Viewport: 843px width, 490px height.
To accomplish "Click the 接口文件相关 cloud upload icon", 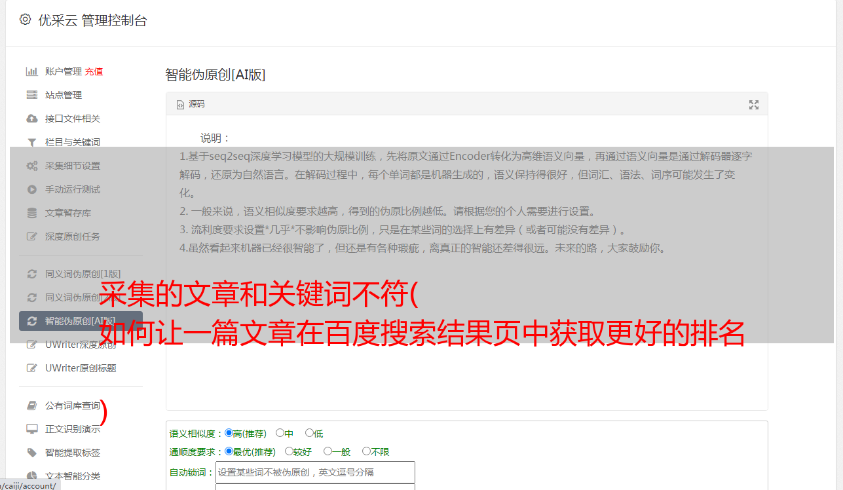I will (31, 119).
